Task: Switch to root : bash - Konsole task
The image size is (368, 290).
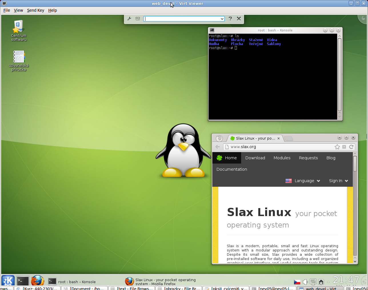Action: (72, 282)
